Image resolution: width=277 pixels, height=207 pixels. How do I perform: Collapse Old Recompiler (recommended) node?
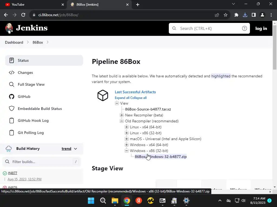pos(122,121)
